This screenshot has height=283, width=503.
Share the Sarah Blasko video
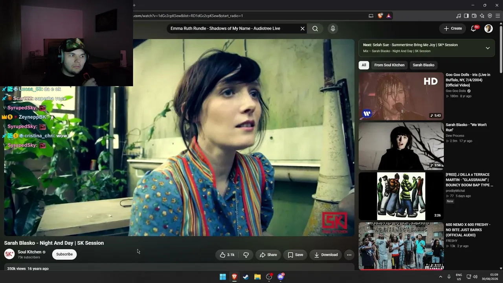coord(268,255)
